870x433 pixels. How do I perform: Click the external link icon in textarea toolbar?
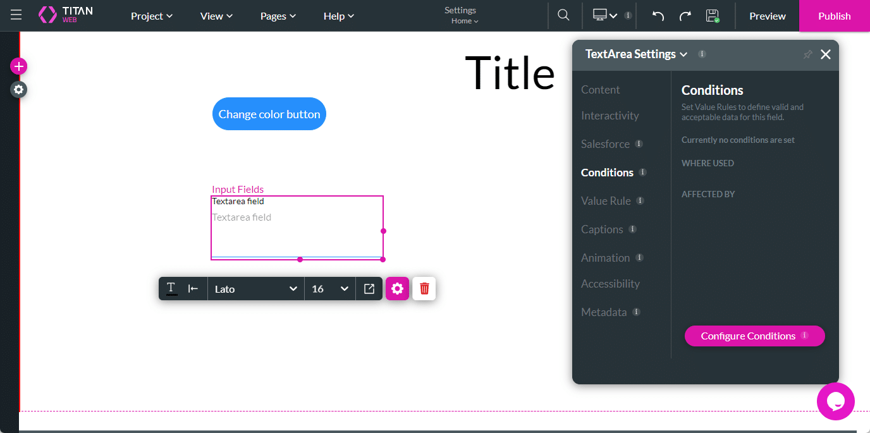point(369,288)
